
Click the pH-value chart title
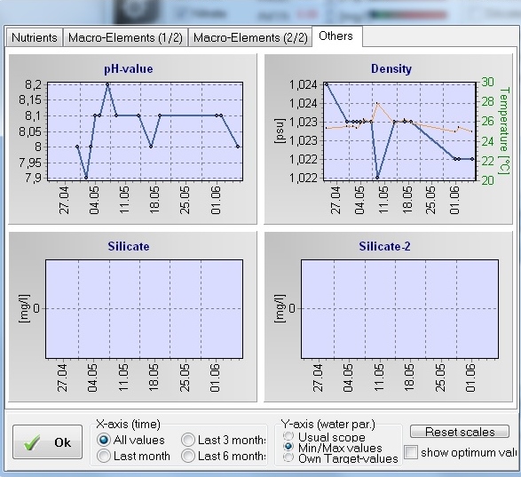point(129,69)
